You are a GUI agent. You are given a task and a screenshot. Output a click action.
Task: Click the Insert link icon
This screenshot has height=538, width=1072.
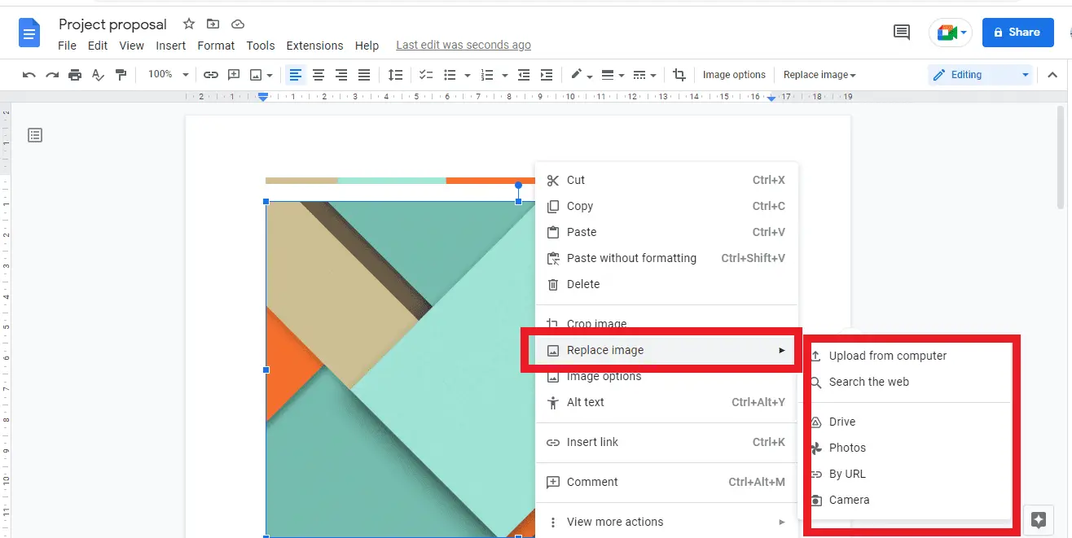click(x=211, y=74)
